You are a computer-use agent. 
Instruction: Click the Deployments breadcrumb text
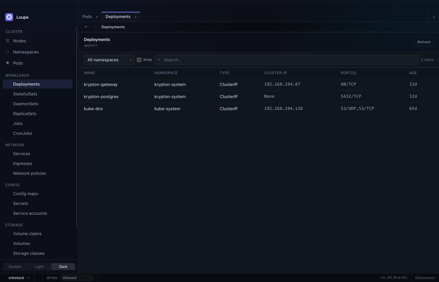pos(113,27)
